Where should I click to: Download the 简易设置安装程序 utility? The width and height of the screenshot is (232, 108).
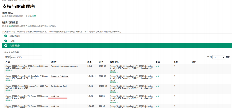(157, 76)
